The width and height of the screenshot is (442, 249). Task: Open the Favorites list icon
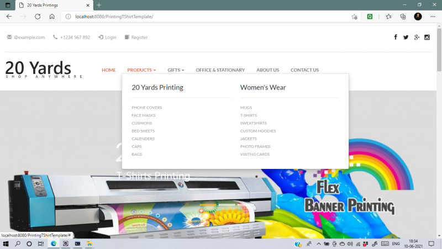[389, 17]
